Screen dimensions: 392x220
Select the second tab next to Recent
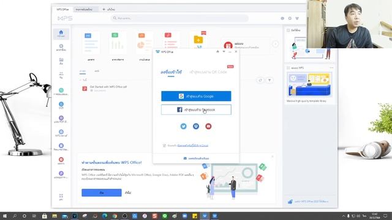pos(97,71)
